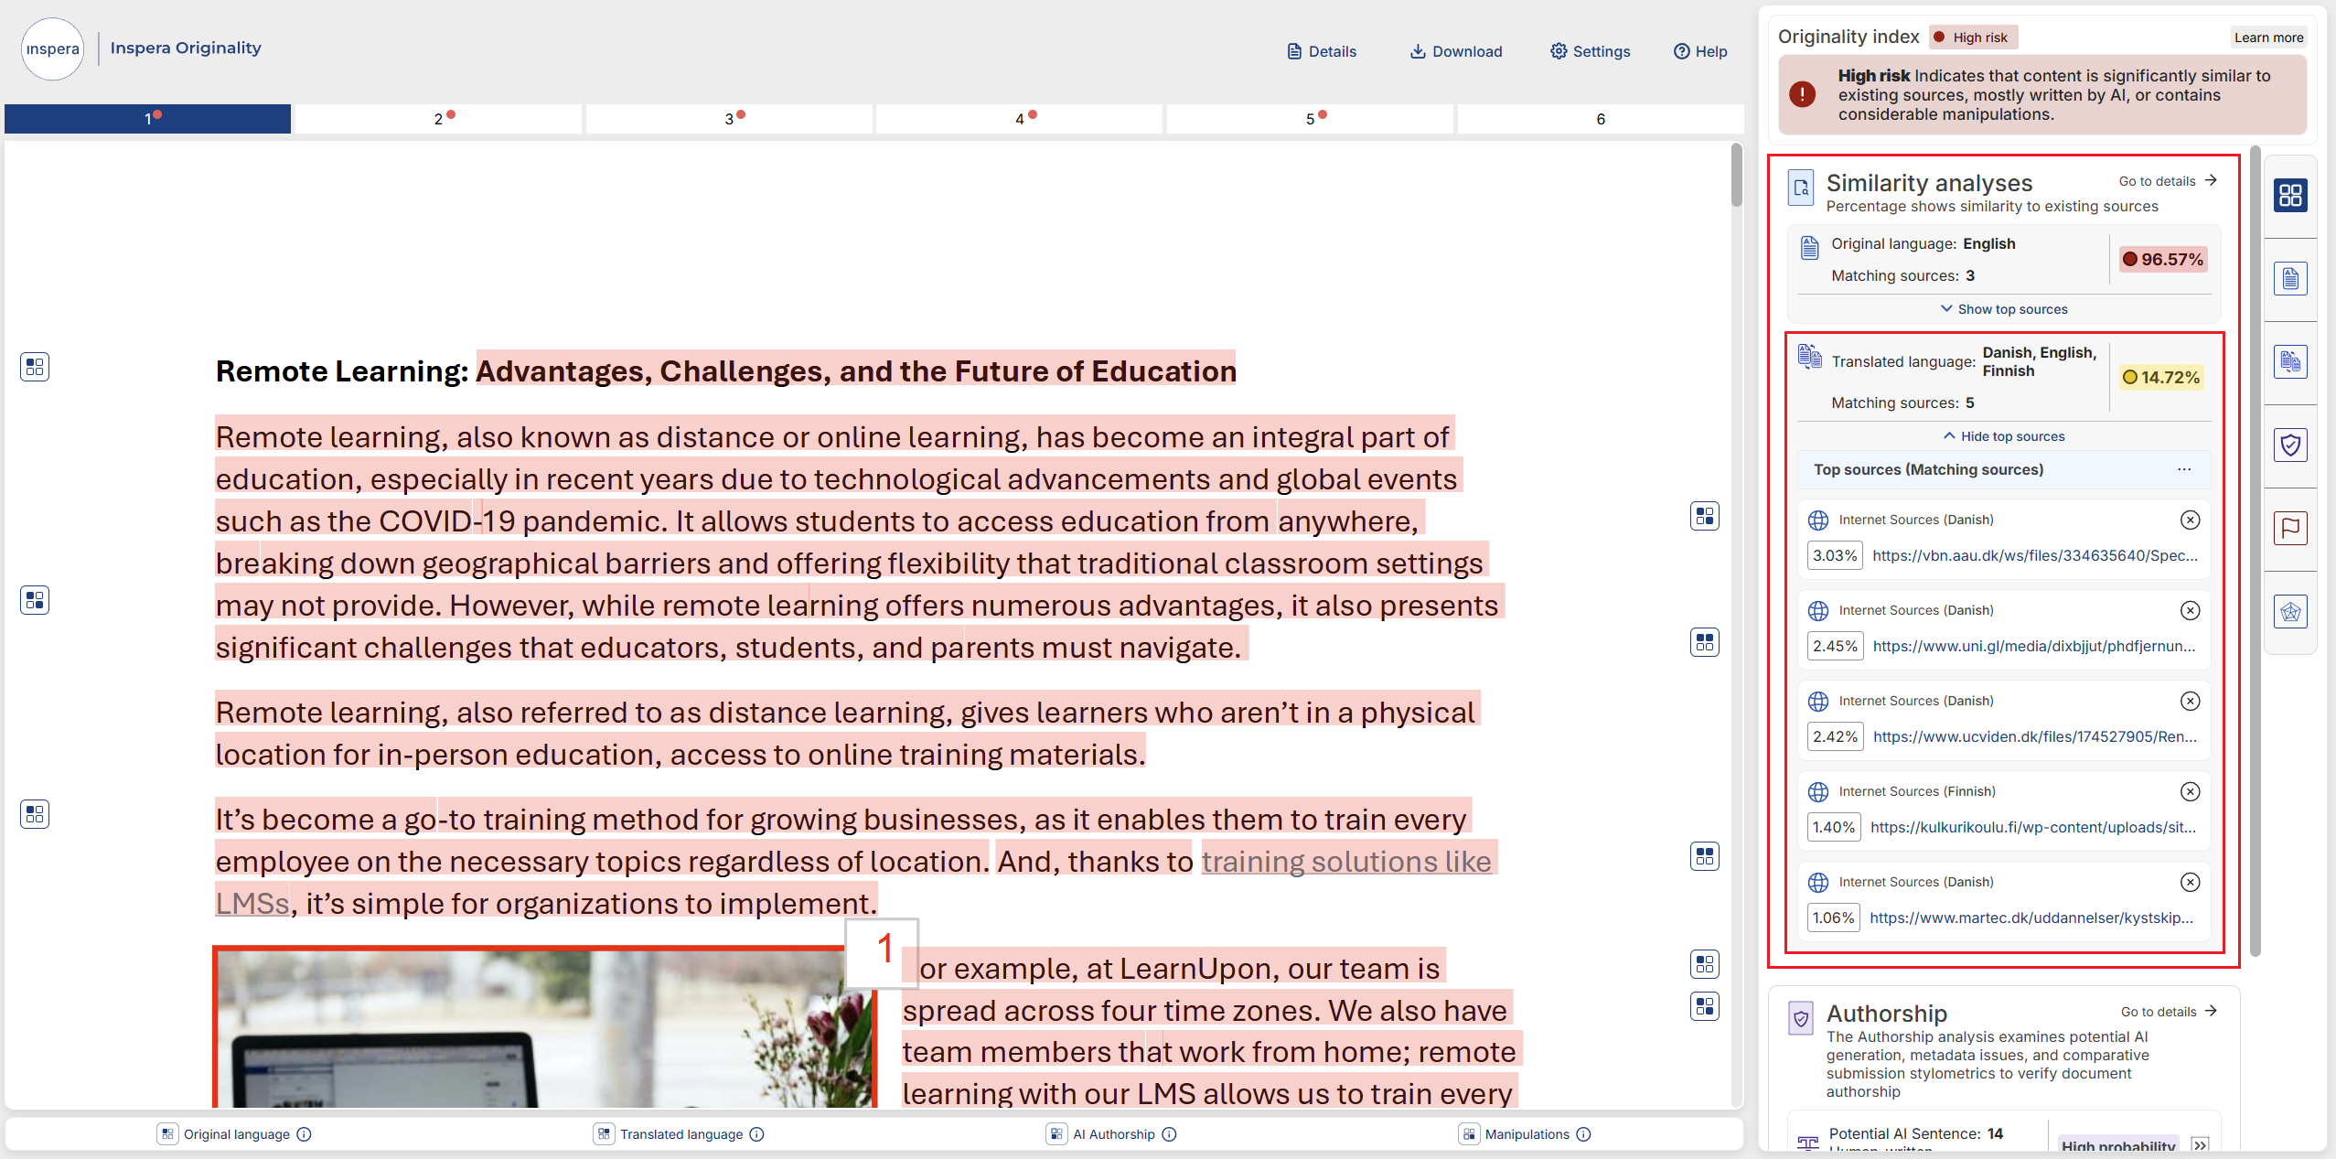Show info for Original language legend
This screenshot has height=1159, width=2336.
(x=305, y=1134)
